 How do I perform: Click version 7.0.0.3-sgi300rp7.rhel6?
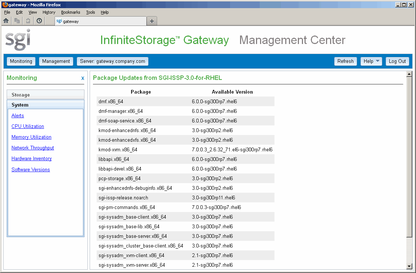tap(216, 207)
